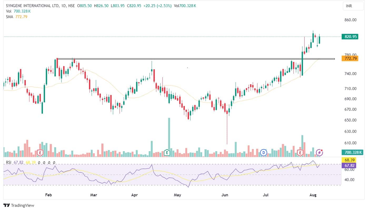The image size is (368, 211).
Task: Click the orange 772.79 SMA price tag
Action: tap(350, 59)
